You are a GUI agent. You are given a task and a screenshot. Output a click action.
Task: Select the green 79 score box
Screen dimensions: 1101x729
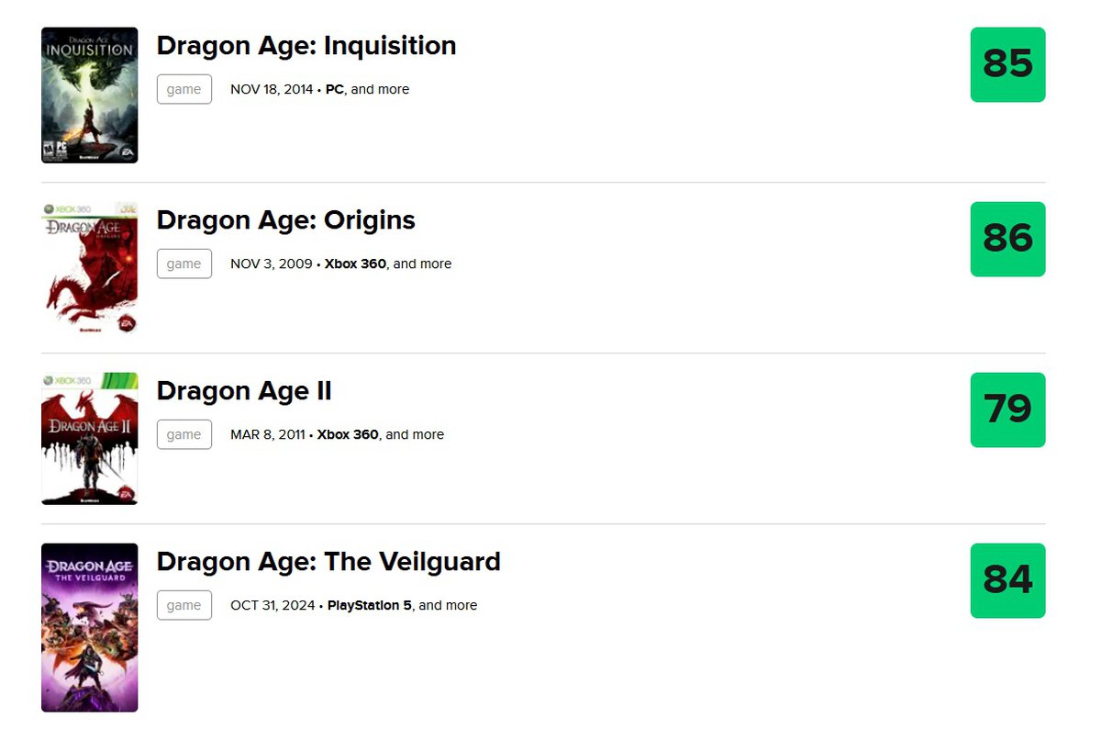1007,409
